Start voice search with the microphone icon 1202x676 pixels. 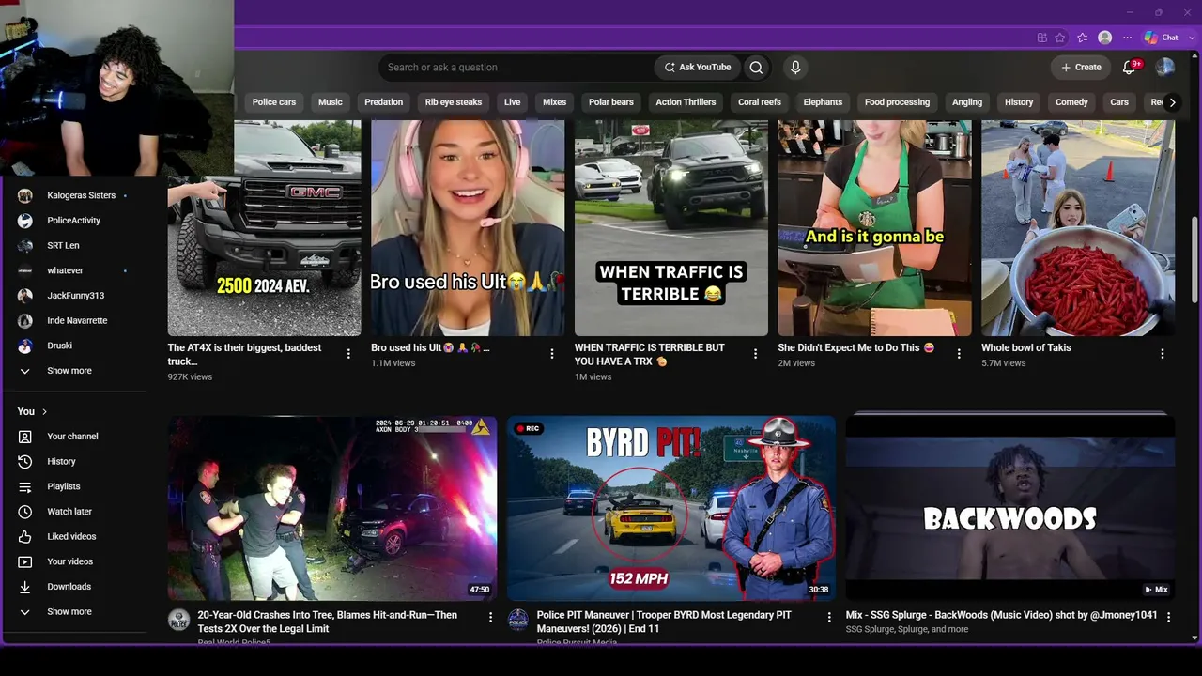(x=795, y=68)
